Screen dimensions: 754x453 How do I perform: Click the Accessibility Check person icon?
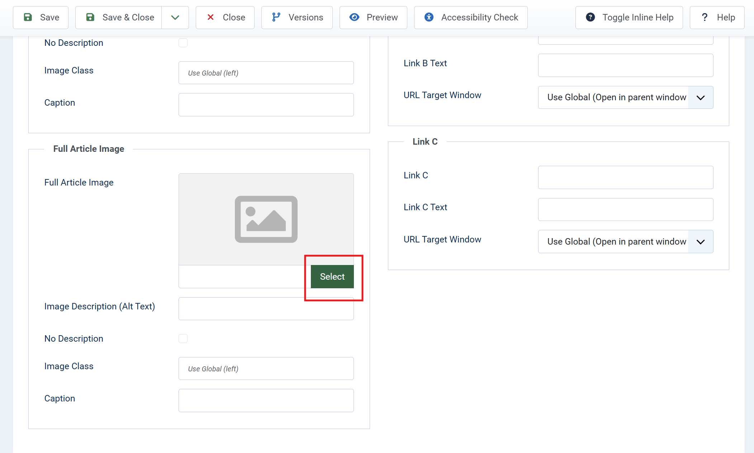[429, 17]
